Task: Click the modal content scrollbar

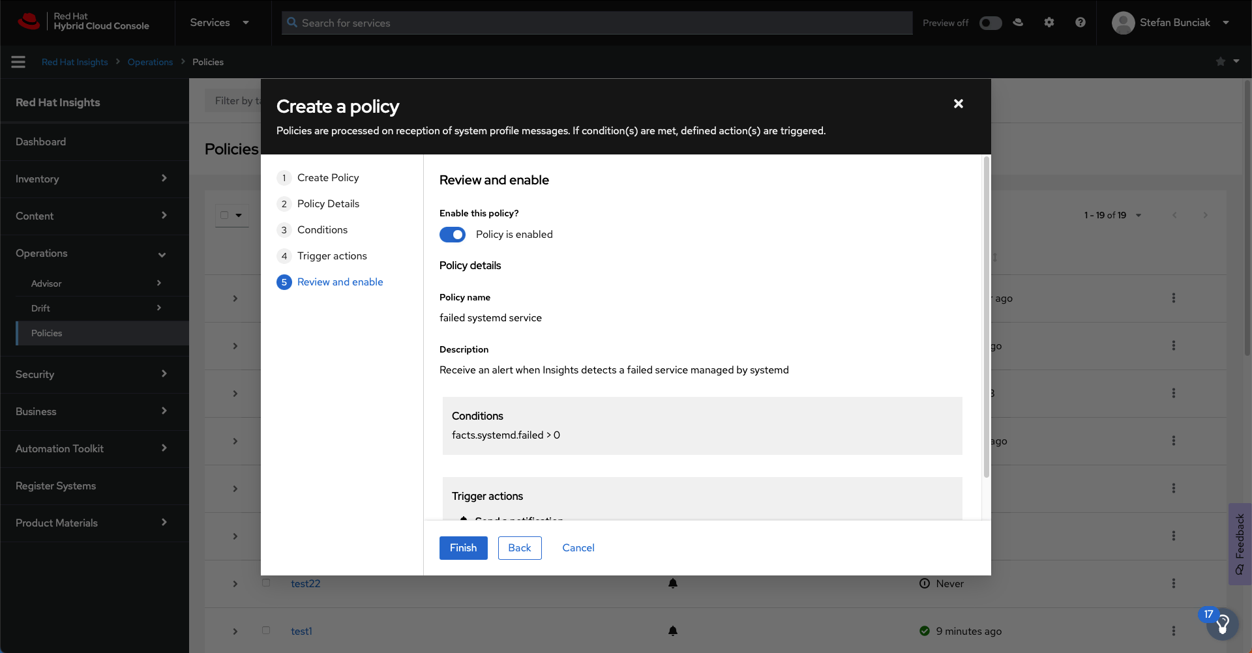Action: [x=986, y=317]
